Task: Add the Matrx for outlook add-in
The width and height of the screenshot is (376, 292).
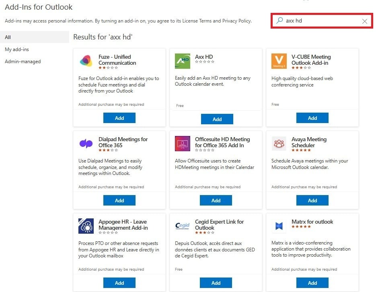Action: click(x=312, y=283)
